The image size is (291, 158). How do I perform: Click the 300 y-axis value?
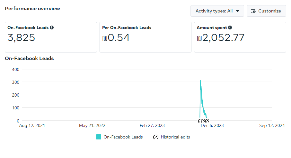(x=16, y=82)
